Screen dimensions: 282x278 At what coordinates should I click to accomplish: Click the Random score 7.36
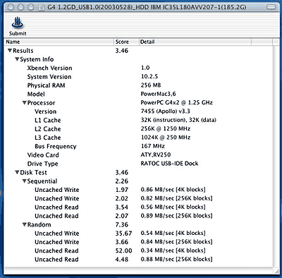click(x=122, y=224)
